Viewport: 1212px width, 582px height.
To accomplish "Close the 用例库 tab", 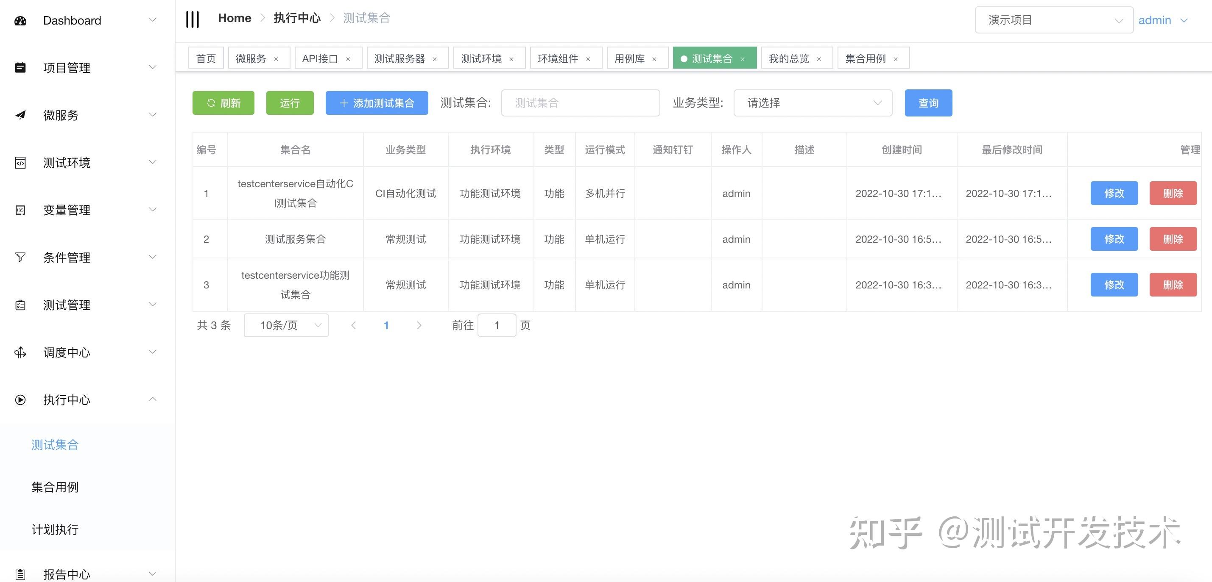I will (x=654, y=59).
